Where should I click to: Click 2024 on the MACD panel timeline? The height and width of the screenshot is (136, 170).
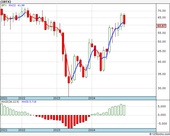[x=92, y=130]
